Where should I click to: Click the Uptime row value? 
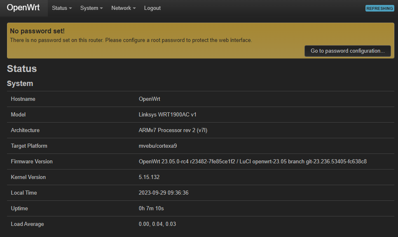coord(151,208)
